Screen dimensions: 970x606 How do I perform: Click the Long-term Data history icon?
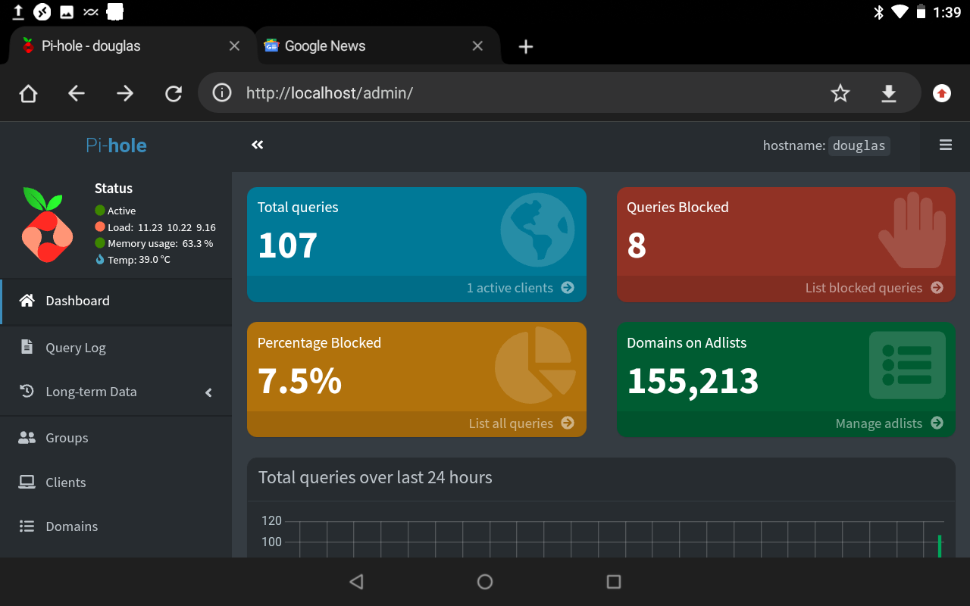click(27, 392)
